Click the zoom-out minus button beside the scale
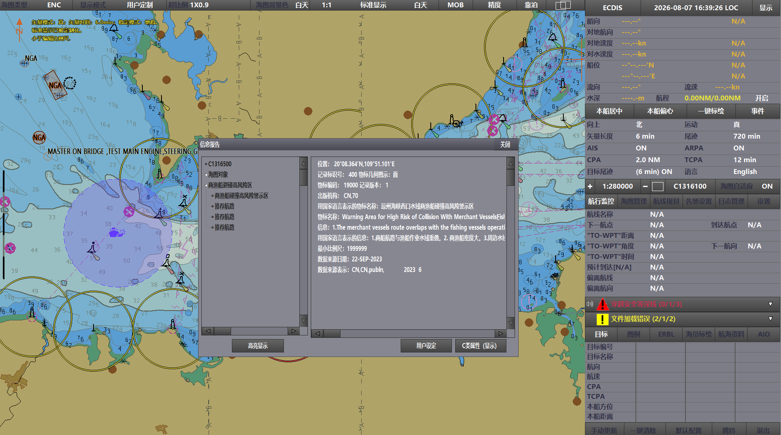The image size is (781, 435). 645,186
